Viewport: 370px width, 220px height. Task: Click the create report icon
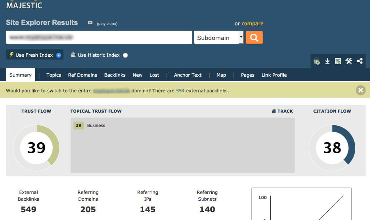(338, 61)
